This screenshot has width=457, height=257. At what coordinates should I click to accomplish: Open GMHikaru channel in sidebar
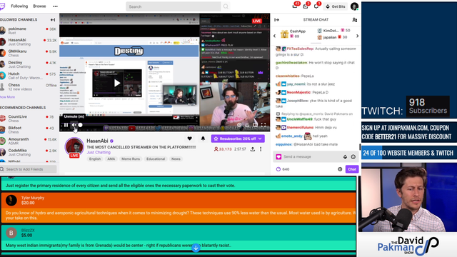click(x=29, y=53)
